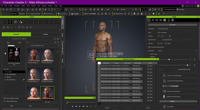Click the refresh icon beside the Actor path
Screen dimensions: 200x110
[x=55, y=39]
